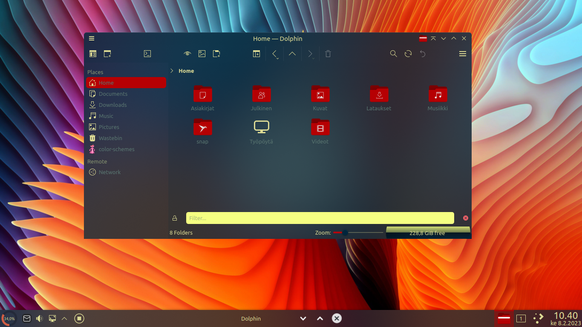The image size is (582, 327).
Task: Go back with the left arrow
Action: 274,54
